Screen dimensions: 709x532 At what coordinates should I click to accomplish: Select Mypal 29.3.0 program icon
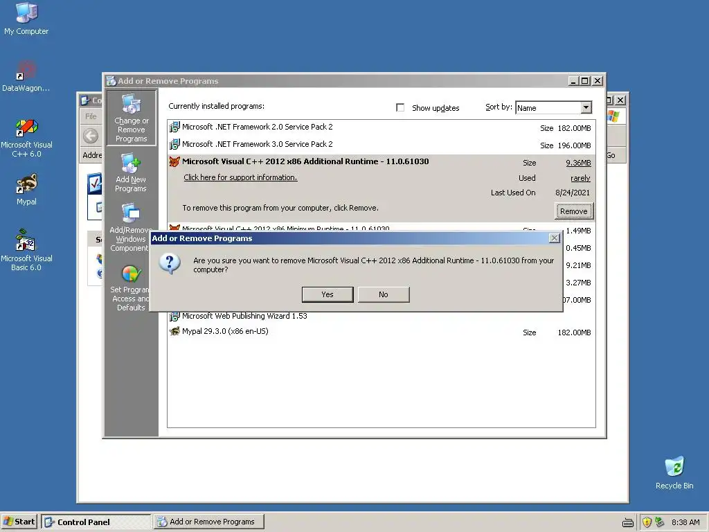coord(174,331)
